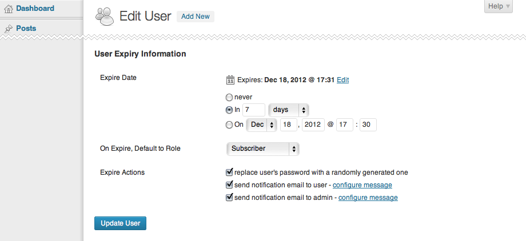Screen dimensions: 526x241
Task: Click the Edit User people icon
Action: tap(104, 17)
